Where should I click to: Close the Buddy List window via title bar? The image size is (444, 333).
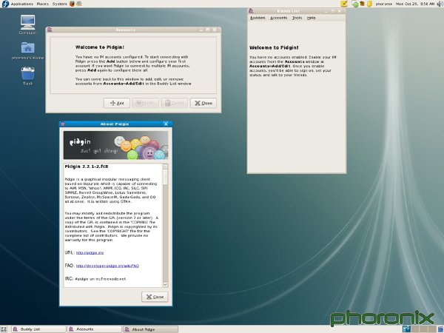[340, 11]
